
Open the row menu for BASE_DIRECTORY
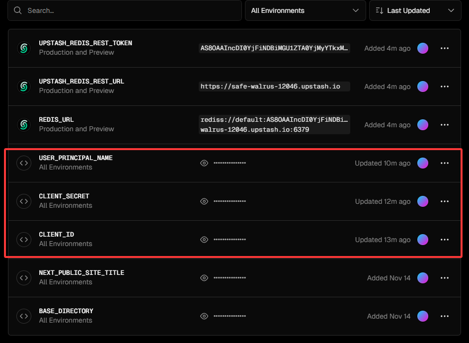[x=445, y=316]
